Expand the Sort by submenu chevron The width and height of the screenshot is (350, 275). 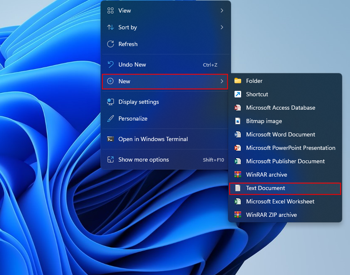point(222,27)
